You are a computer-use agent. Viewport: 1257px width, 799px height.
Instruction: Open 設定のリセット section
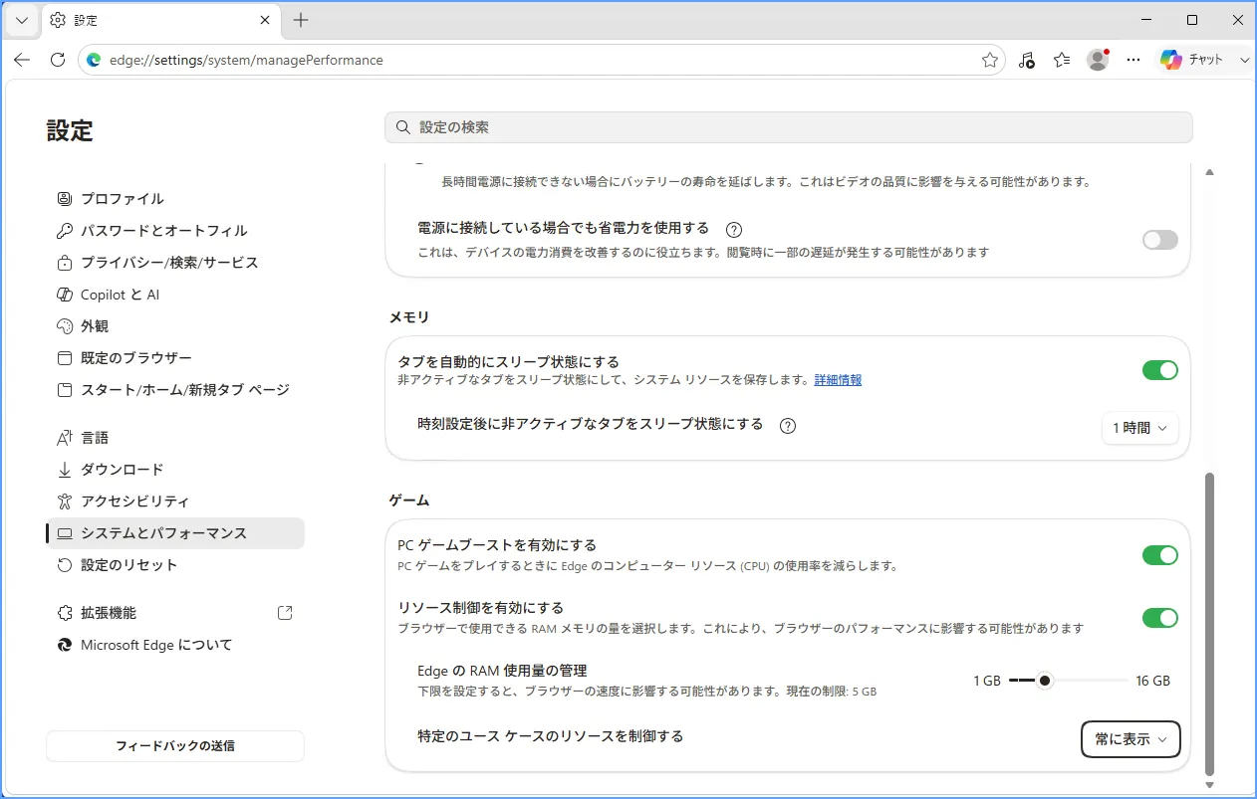175,565
